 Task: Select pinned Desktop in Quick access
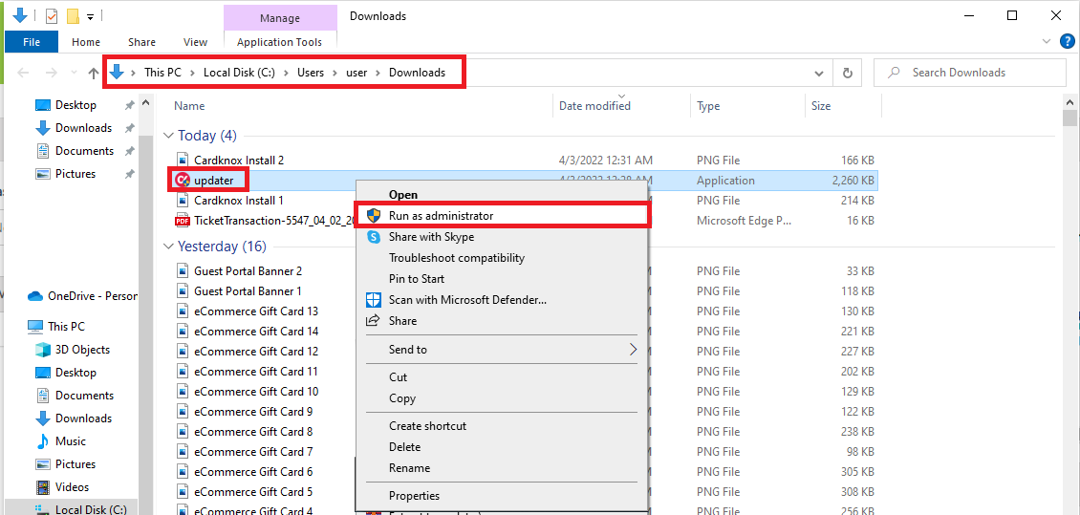click(x=76, y=105)
